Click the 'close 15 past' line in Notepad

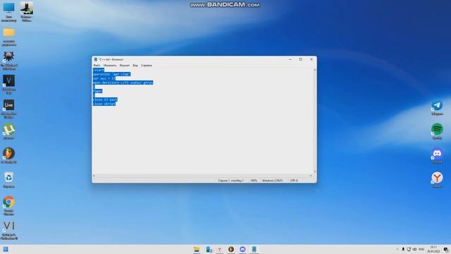105,99
